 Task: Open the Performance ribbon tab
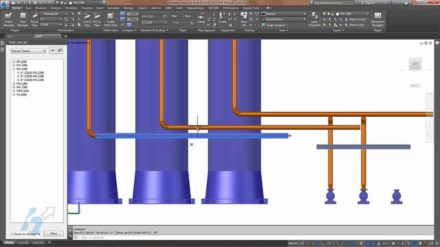pos(231,8)
